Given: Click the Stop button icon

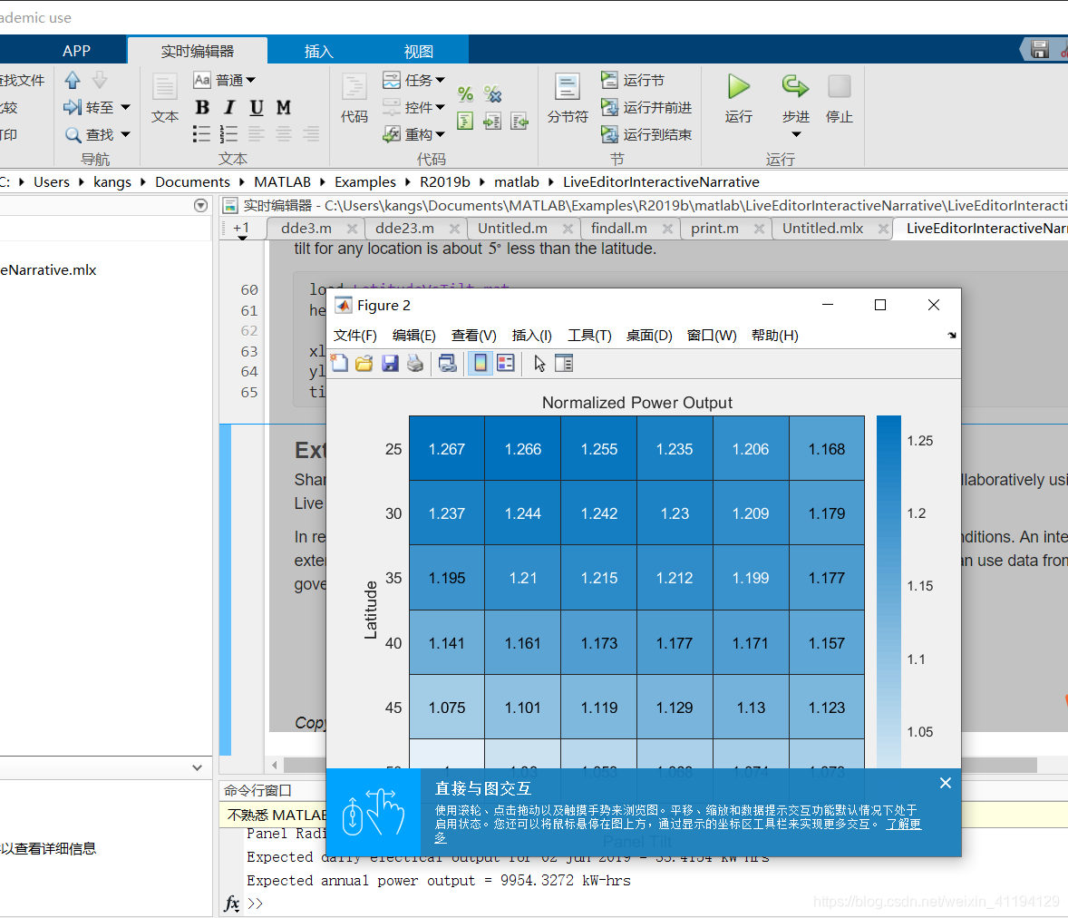Looking at the screenshot, I should tap(840, 87).
